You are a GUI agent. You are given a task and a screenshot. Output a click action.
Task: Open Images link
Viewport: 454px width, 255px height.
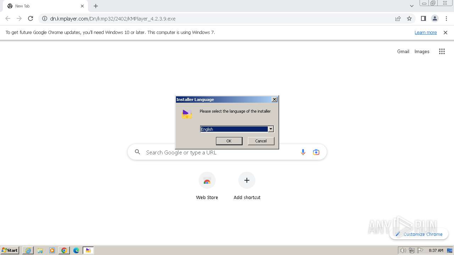pos(422,51)
